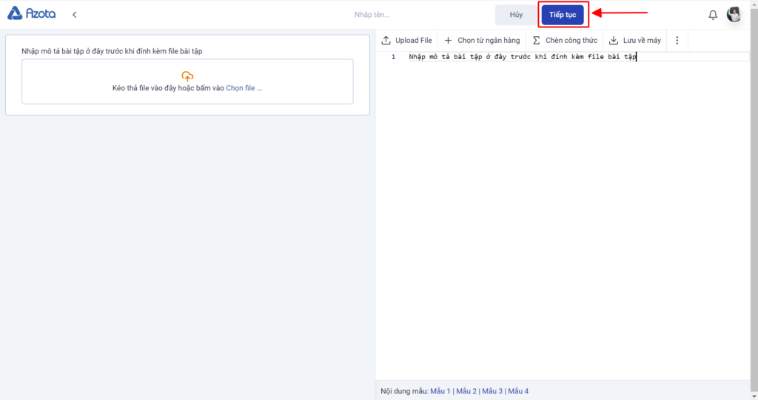758x400 pixels.
Task: Click the orange cloud upload icon
Action: point(187,76)
